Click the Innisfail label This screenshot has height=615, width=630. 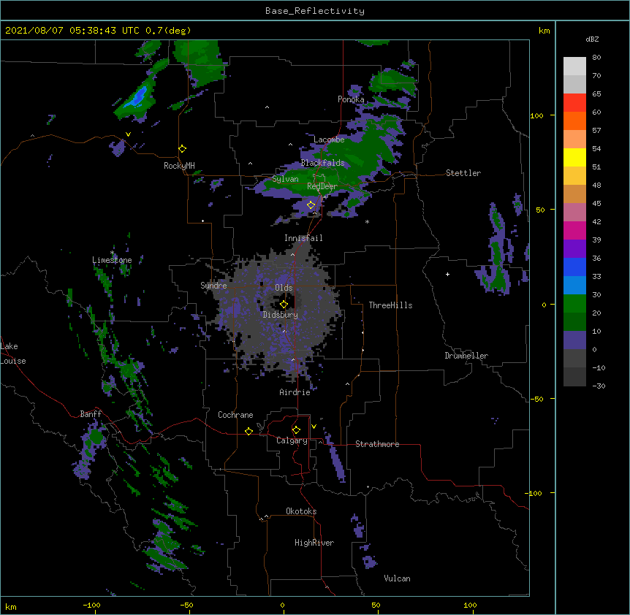303,238
